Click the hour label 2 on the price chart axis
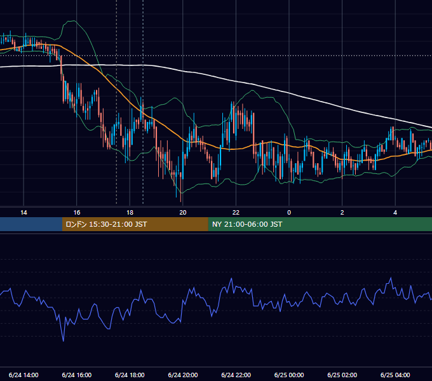Screen dimensions: 432x381 click(342, 213)
